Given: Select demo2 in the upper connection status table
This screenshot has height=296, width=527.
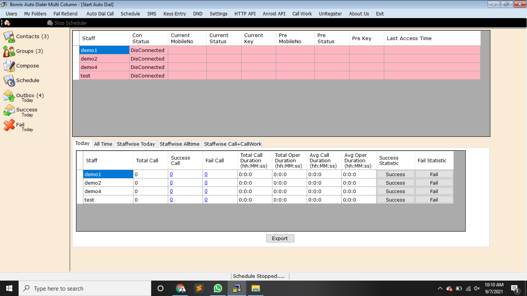Looking at the screenshot, I should click(104, 59).
